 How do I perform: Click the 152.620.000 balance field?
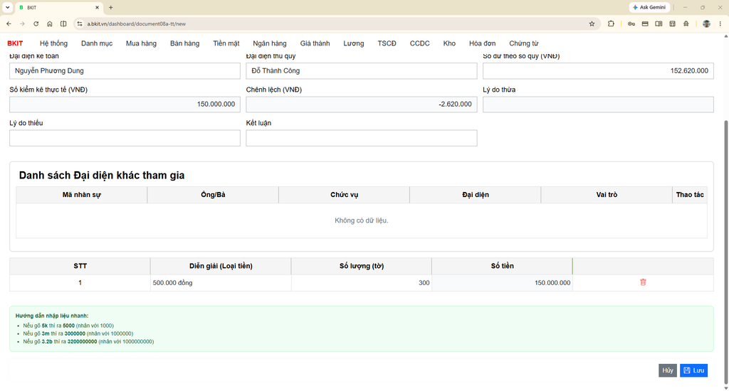pos(598,70)
